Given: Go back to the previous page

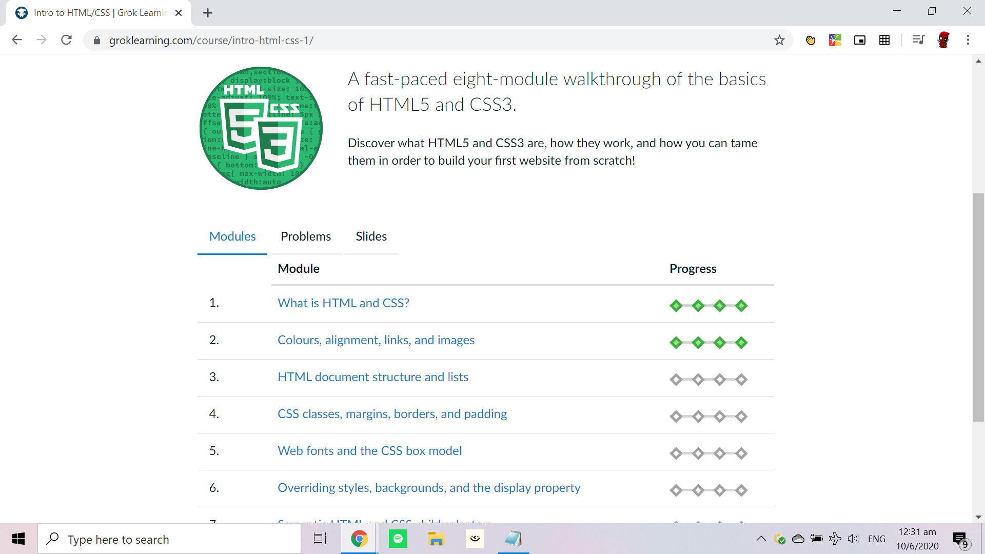Looking at the screenshot, I should (x=17, y=40).
